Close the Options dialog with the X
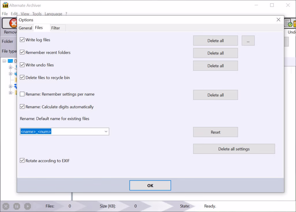This screenshot has width=296, height=212. tap(278, 20)
